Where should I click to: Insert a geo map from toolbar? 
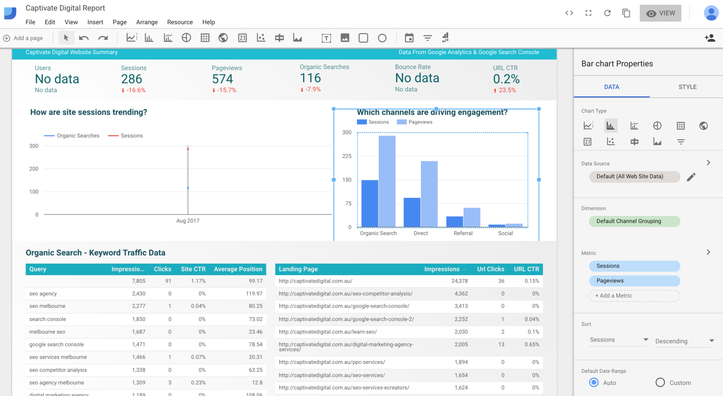(223, 38)
